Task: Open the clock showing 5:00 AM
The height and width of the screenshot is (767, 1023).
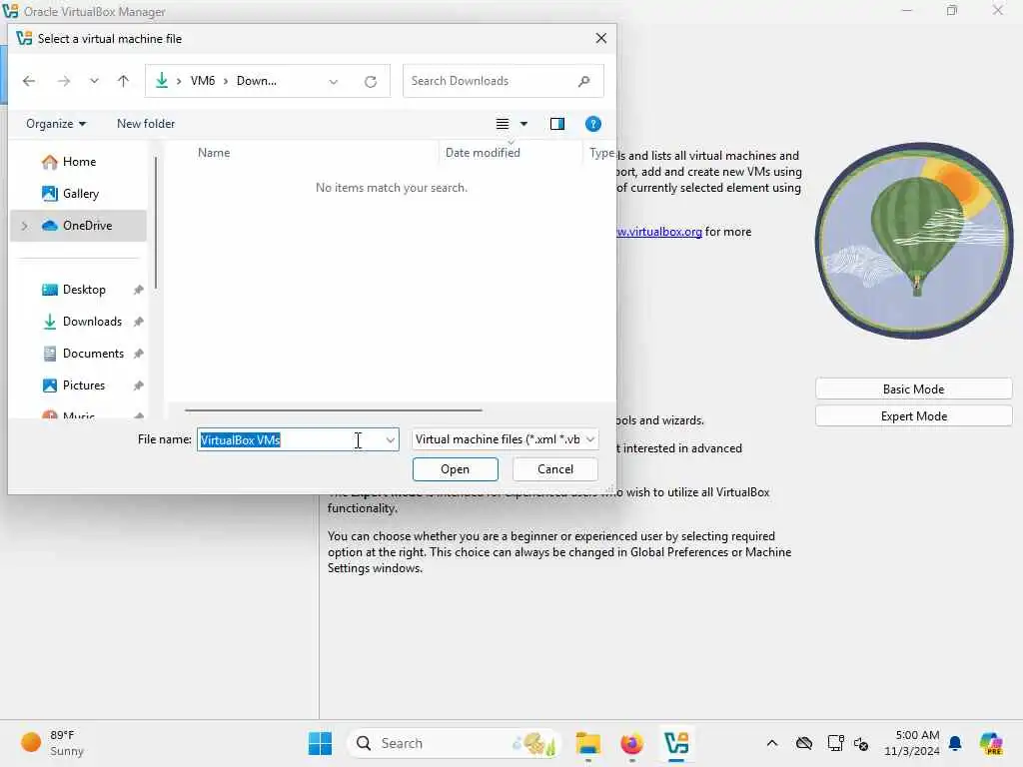Action: point(911,743)
